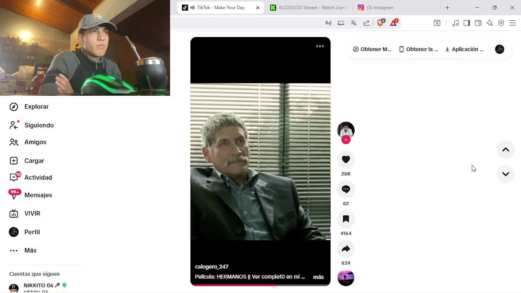Image resolution: width=521 pixels, height=293 pixels.
Task: Click the Amigos friends icon
Action: (14, 142)
